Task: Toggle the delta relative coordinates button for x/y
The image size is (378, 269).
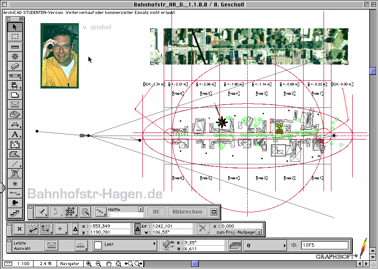Action: pos(75,228)
